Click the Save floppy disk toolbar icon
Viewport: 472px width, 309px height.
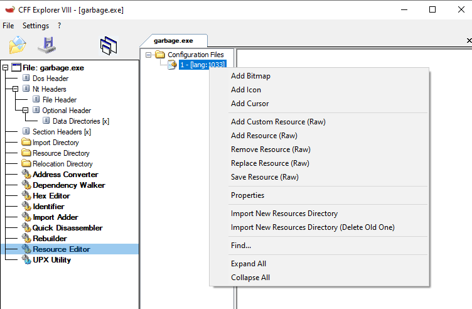47,45
